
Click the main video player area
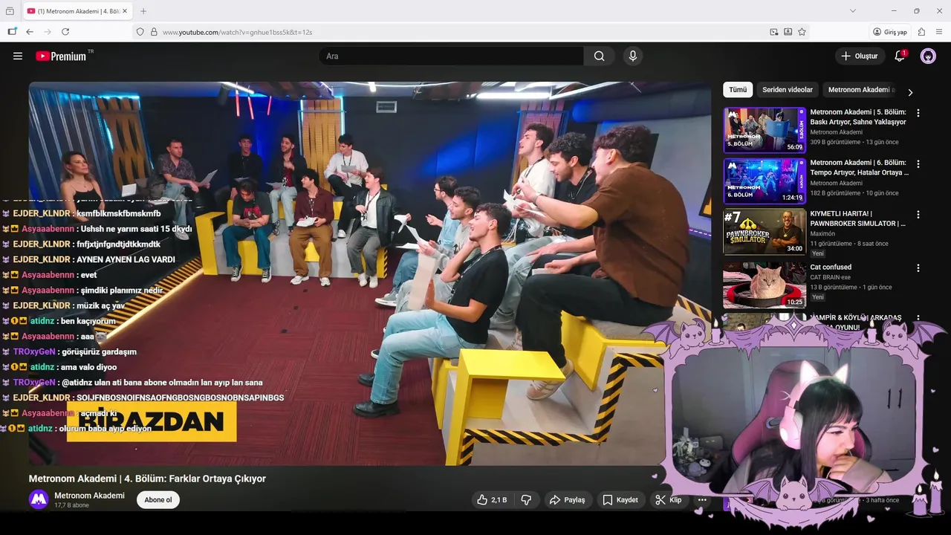tap(370, 273)
